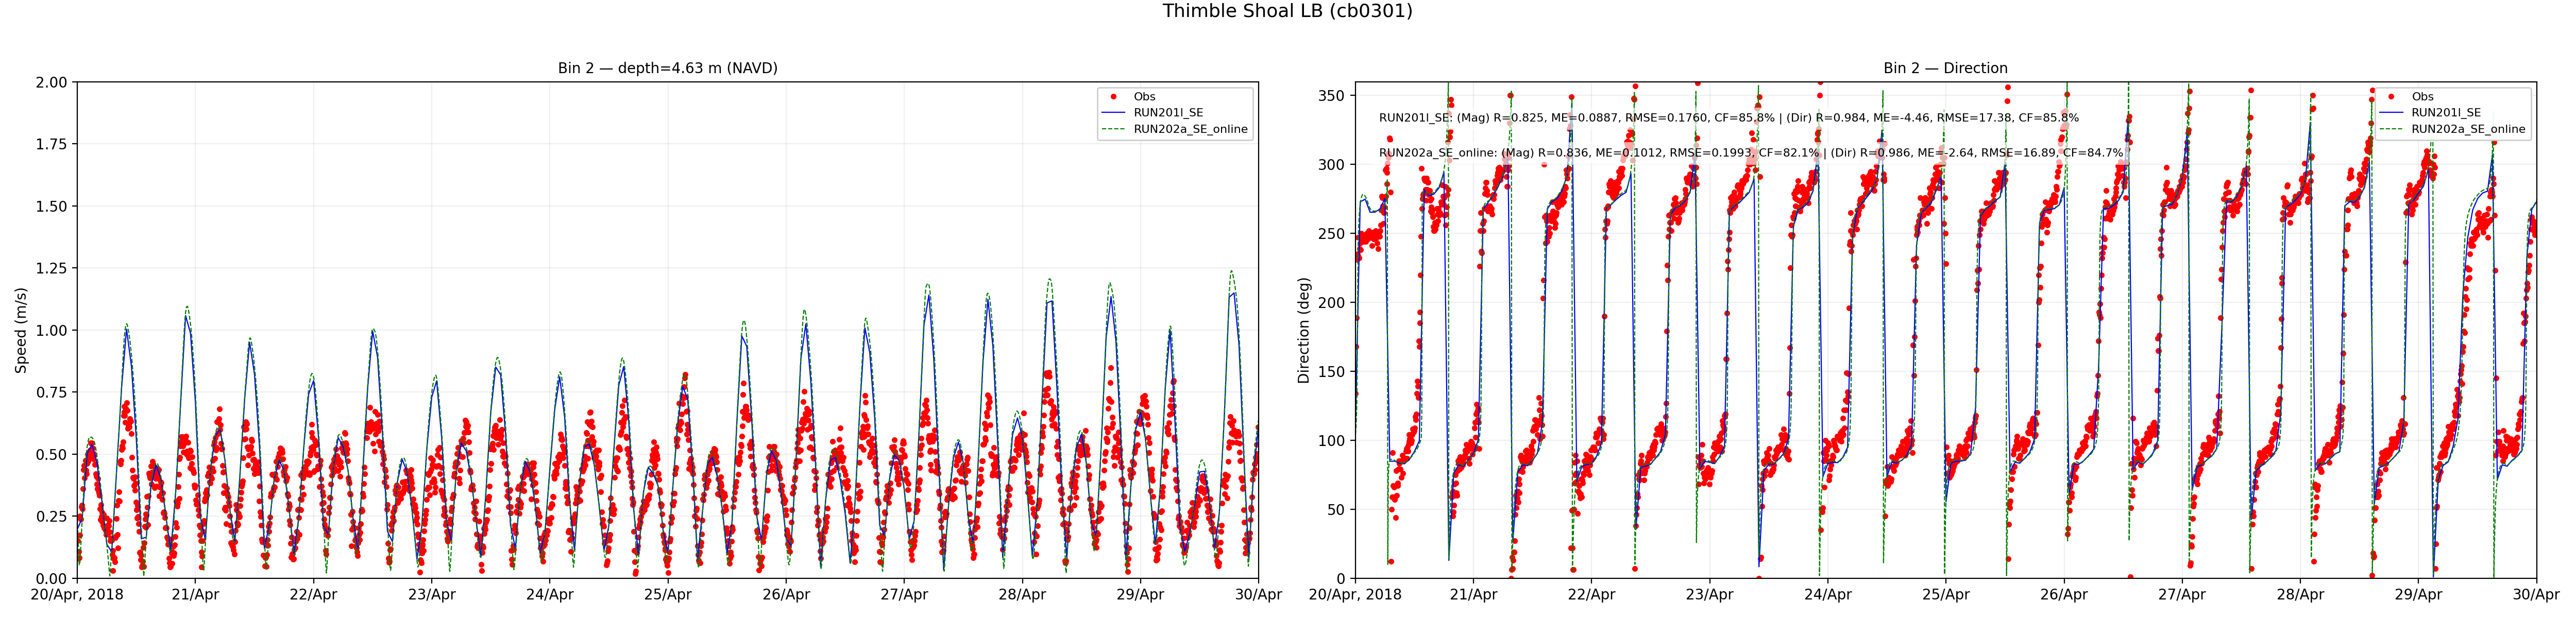The image size is (2576, 618).
Task: Click the figure title "Thimble Shoal LB (cb0301)"
Action: pyautogui.click(x=1287, y=11)
